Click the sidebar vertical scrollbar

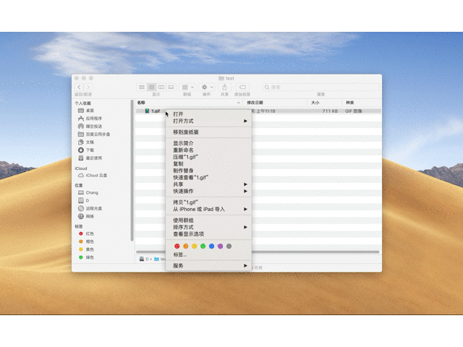[132, 171]
